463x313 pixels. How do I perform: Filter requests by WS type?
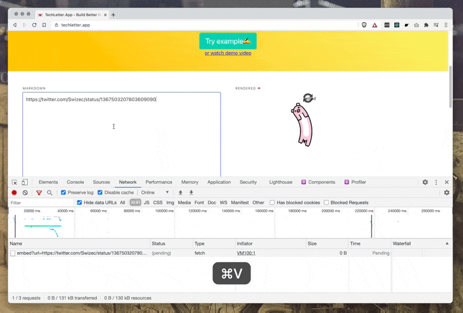point(223,202)
